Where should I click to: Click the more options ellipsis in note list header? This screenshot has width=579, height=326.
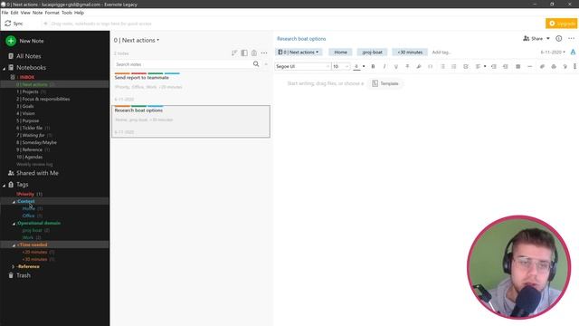point(264,53)
